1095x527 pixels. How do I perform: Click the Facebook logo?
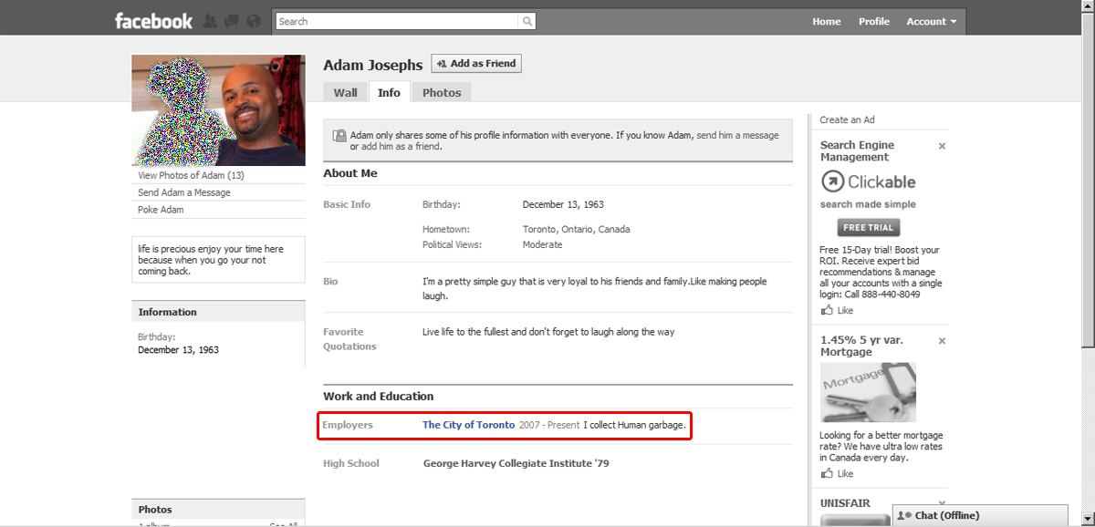[x=153, y=21]
